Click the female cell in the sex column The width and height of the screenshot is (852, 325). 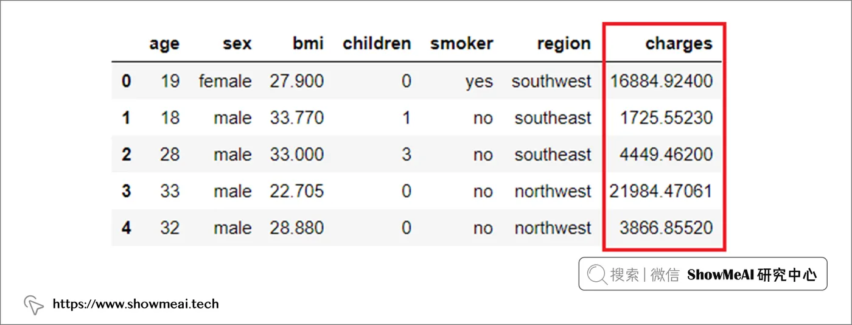[x=225, y=81]
